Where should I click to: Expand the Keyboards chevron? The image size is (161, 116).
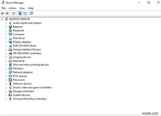6,61
